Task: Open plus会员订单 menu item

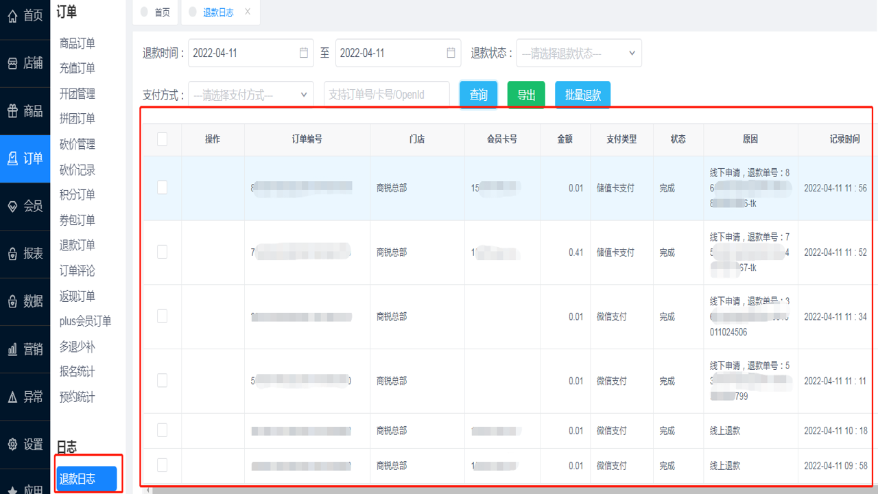Action: pyautogui.click(x=85, y=321)
